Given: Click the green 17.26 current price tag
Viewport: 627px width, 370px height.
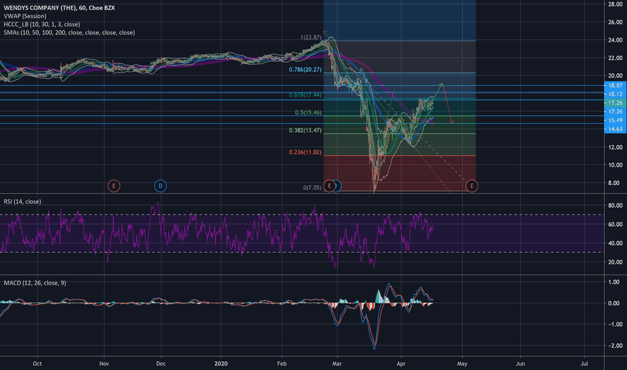Looking at the screenshot, I should point(615,103).
